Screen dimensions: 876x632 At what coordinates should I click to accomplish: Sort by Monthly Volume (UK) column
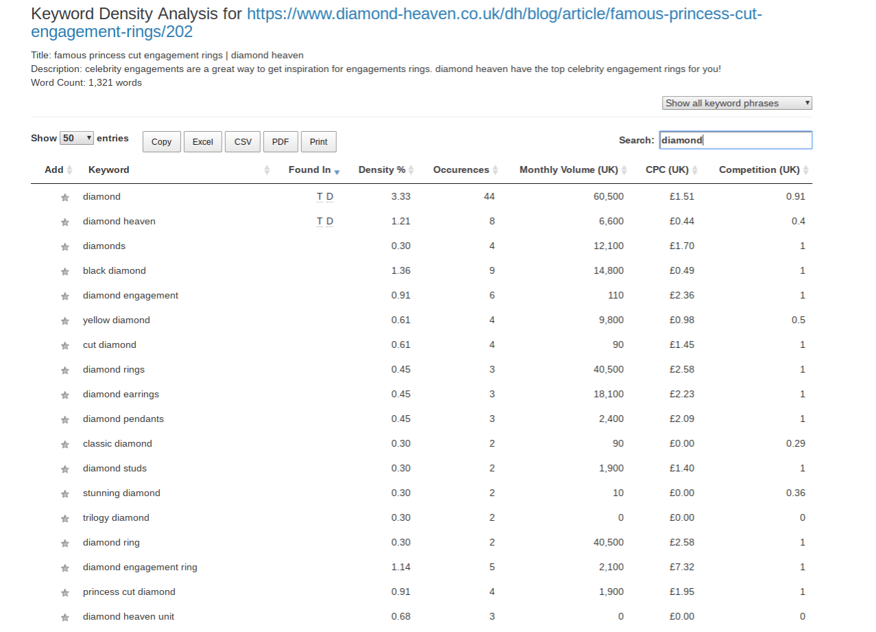pos(573,169)
